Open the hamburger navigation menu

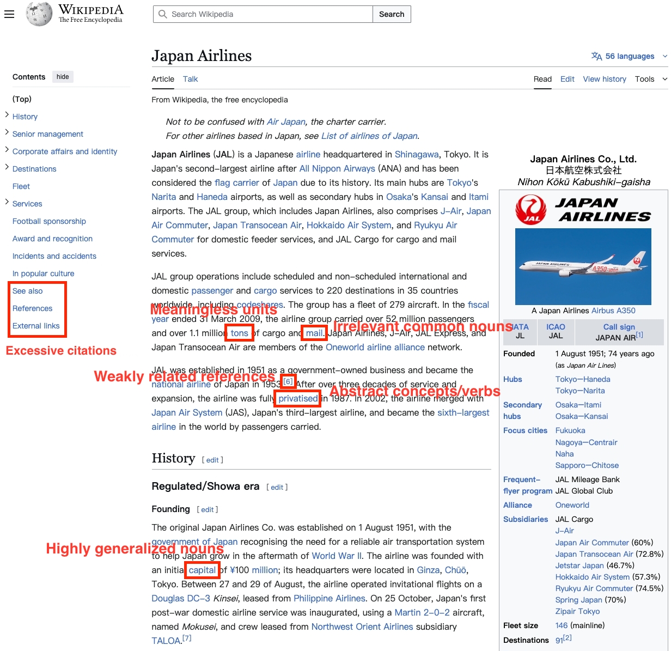click(9, 14)
